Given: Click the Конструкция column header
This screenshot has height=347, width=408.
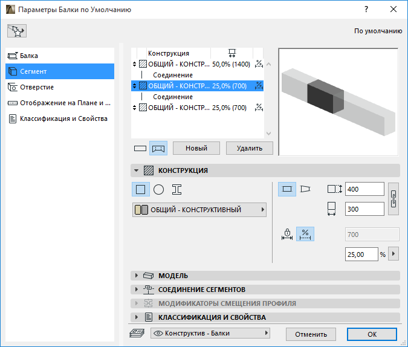Looking at the screenshot, I should click(x=169, y=53).
